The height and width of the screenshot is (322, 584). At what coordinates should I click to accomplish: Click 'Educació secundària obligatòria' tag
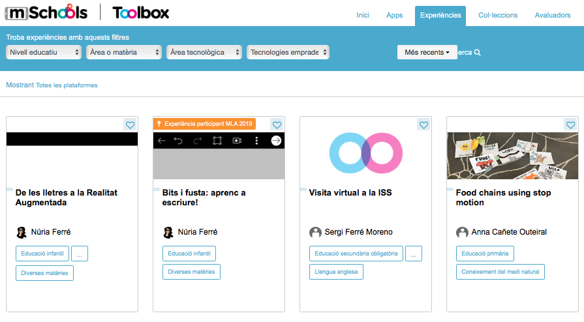[356, 254]
